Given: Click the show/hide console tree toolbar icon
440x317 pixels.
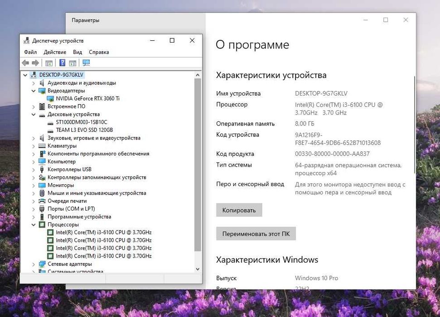Looking at the screenshot, I should 49,63.
